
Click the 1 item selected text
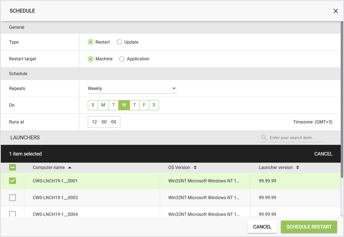tap(26, 154)
